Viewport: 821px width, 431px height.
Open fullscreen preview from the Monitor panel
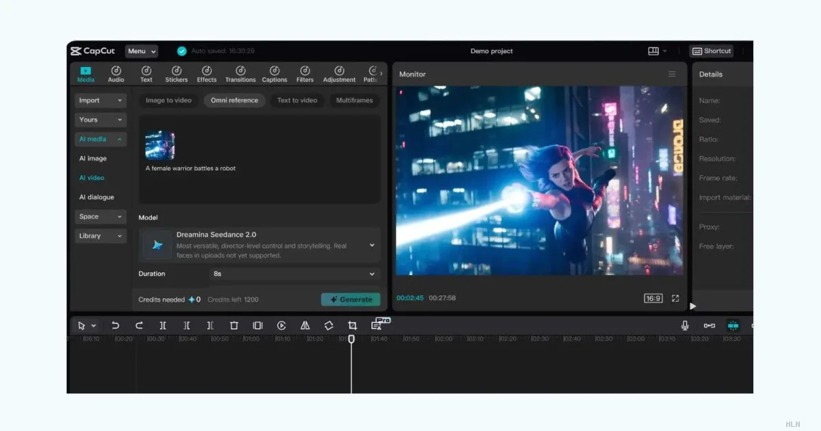(675, 298)
